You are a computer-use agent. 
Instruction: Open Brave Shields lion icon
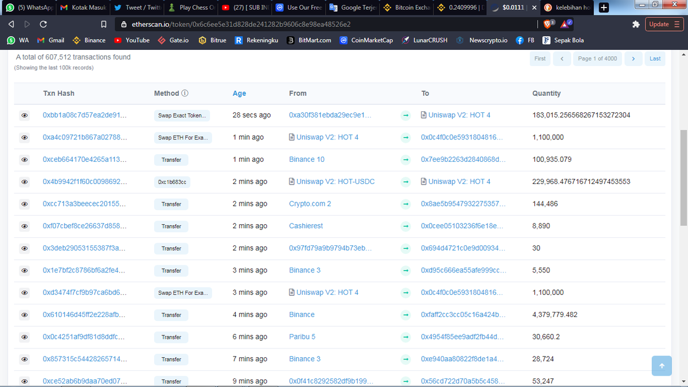click(x=548, y=24)
